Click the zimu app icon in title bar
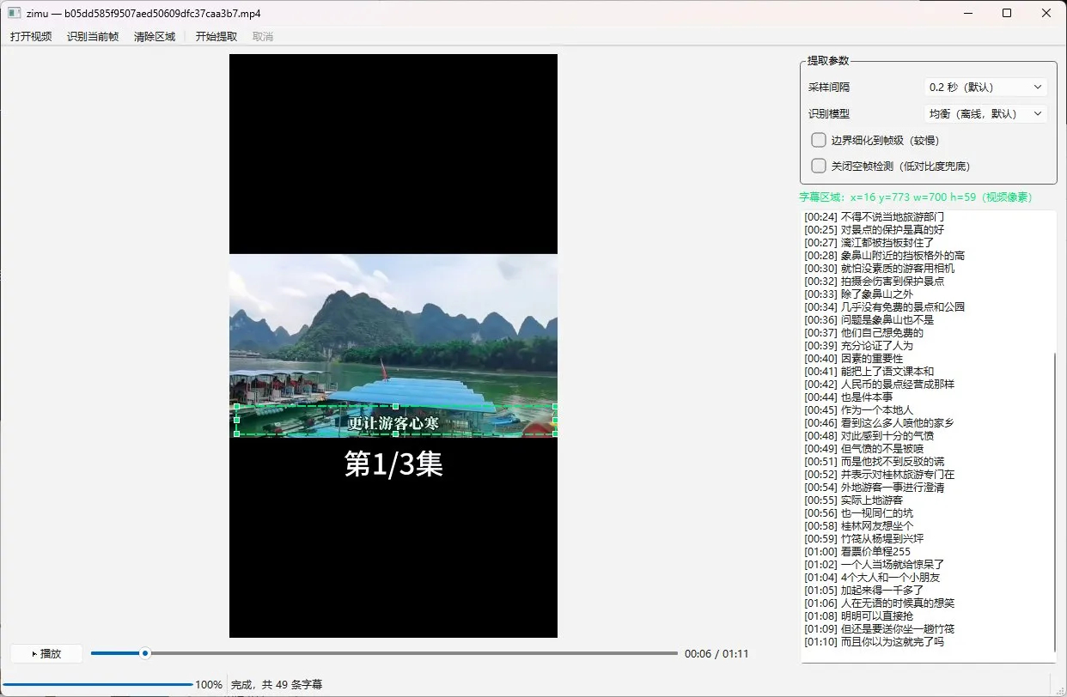This screenshot has width=1067, height=697. click(15, 14)
